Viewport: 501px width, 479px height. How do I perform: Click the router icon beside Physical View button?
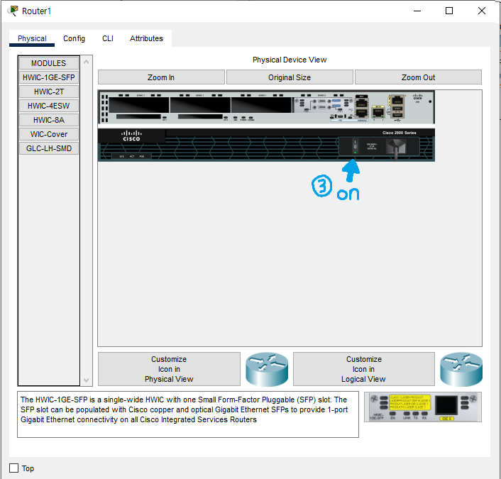pyautogui.click(x=267, y=369)
